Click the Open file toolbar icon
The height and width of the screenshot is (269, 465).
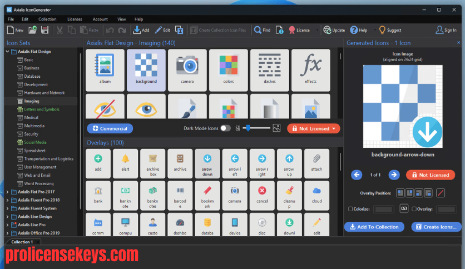point(32,30)
